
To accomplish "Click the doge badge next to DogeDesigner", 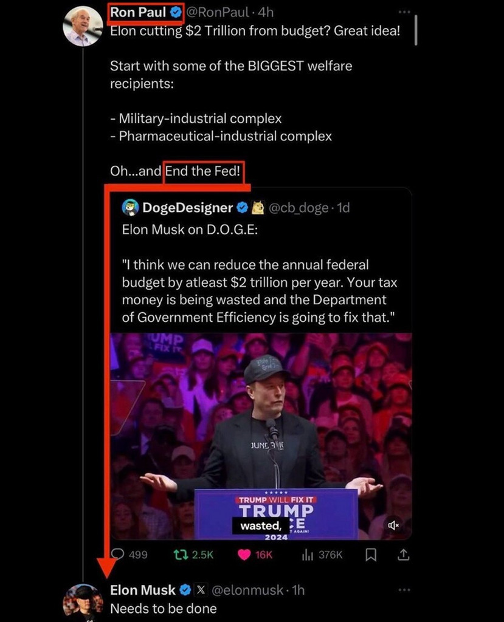I will [x=258, y=208].
